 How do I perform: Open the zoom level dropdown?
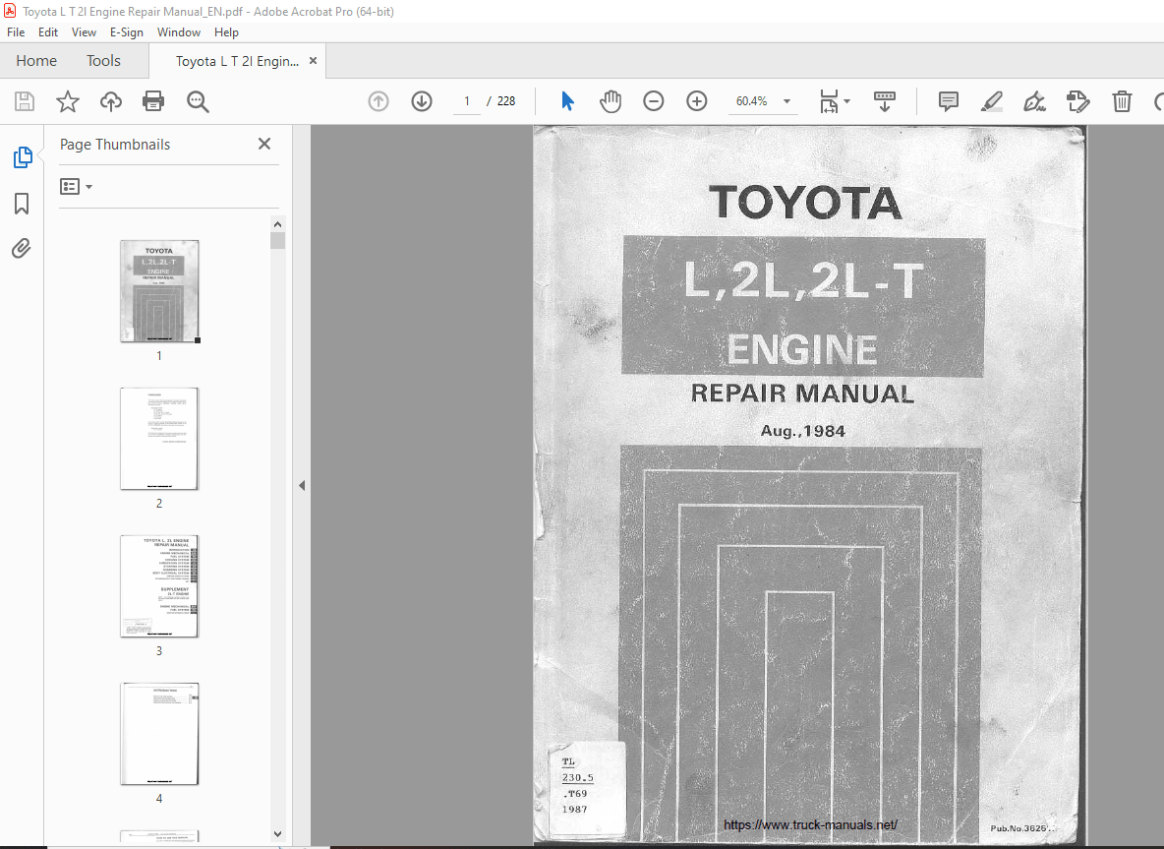[x=786, y=100]
